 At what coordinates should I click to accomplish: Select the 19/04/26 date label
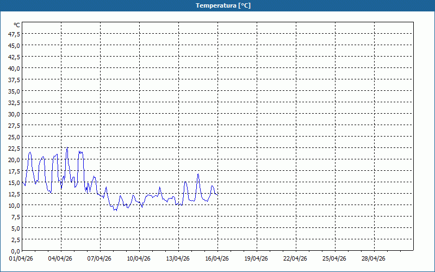[257, 258]
